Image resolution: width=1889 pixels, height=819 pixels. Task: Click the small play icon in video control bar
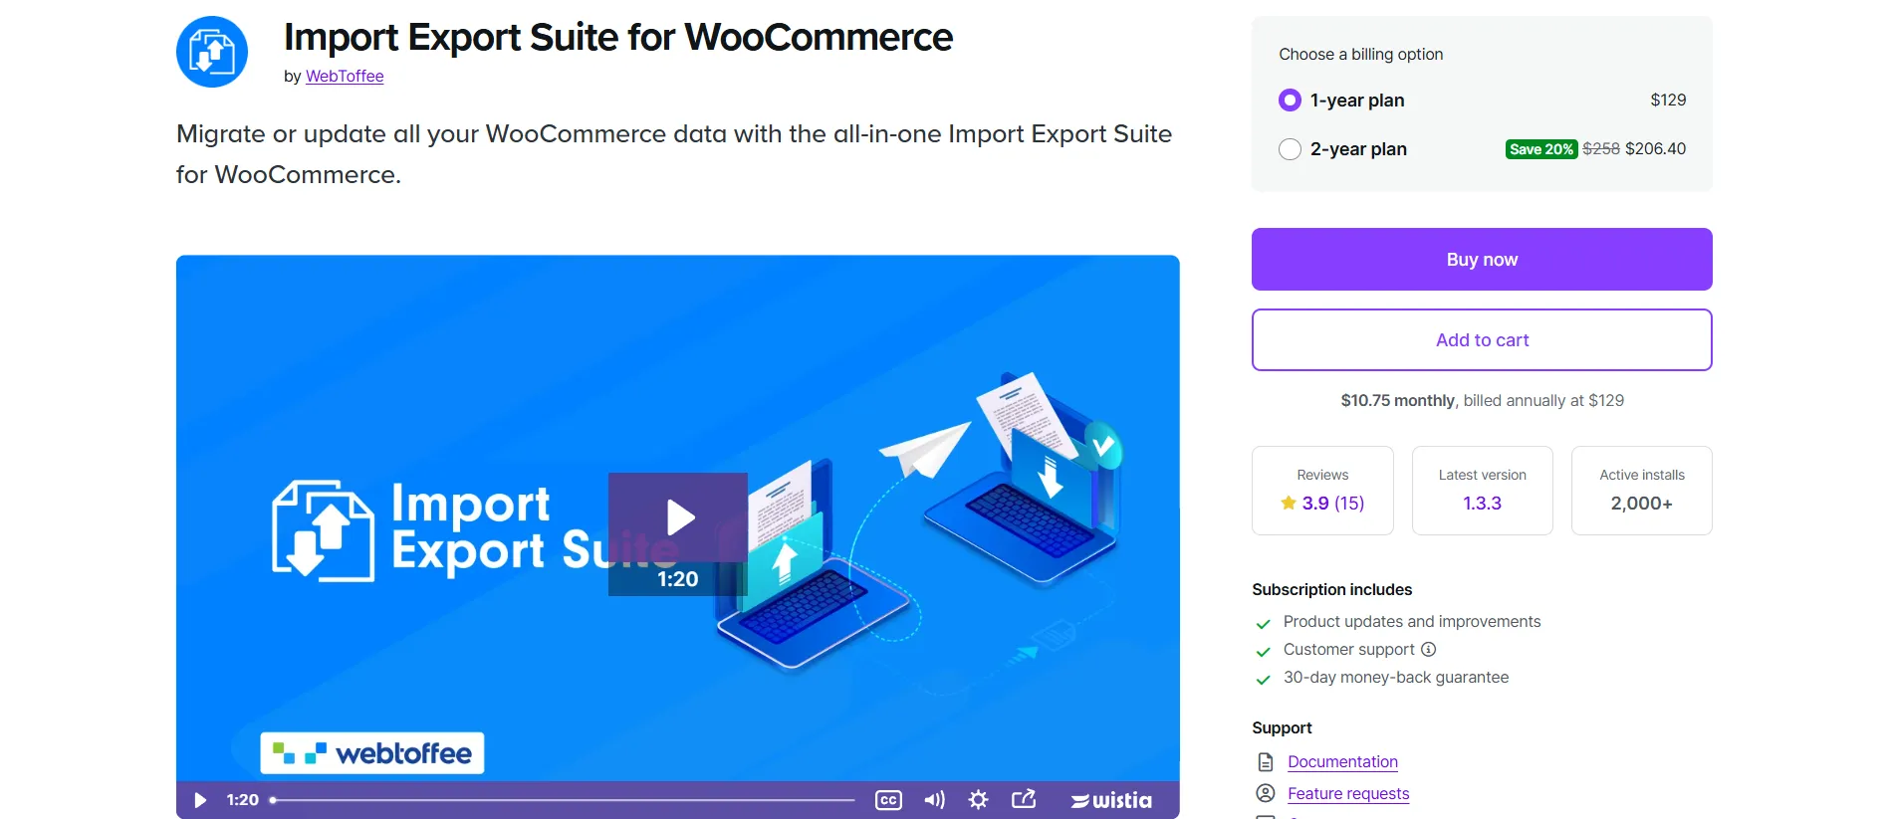[200, 800]
